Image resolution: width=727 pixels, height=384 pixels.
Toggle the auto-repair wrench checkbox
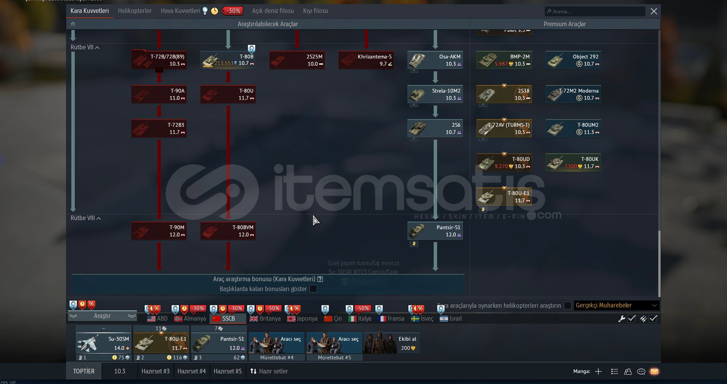tap(632, 319)
